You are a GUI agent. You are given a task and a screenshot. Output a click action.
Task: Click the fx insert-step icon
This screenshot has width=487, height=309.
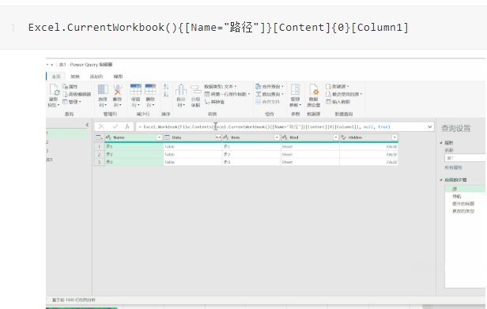[x=127, y=126]
